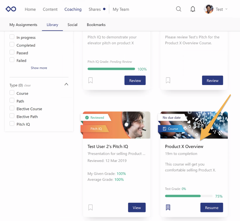Click the Reviewed 12 Mar 2019 text
The height and width of the screenshot is (221, 240).
point(107,160)
